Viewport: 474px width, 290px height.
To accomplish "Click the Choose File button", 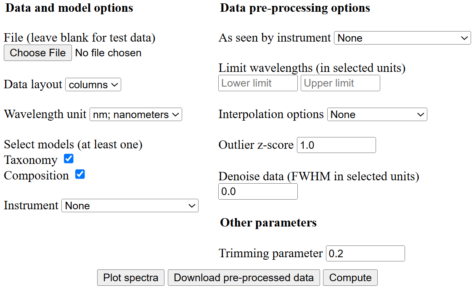I will point(38,53).
